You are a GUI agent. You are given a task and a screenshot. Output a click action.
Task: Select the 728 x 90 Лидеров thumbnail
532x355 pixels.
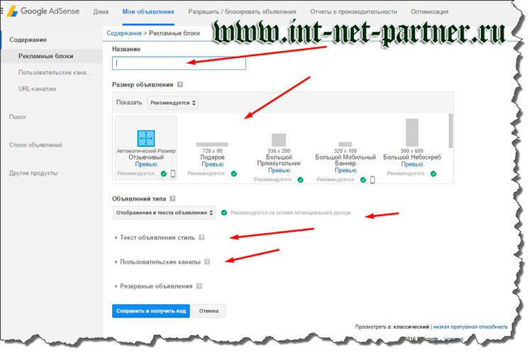212,145
